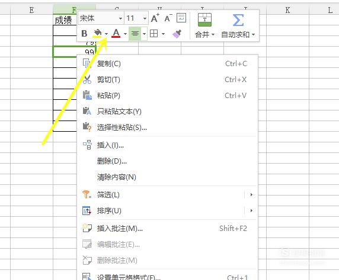Click the scissors icon beside 剪切
Screen dimensions: 339x280
click(x=87, y=80)
